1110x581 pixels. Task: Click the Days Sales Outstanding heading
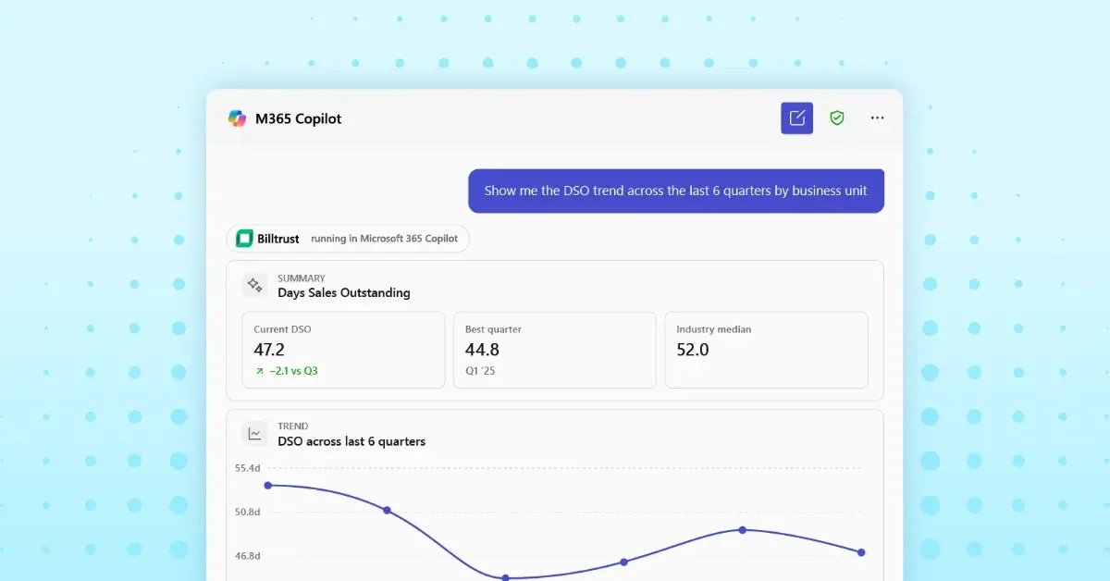[344, 292]
